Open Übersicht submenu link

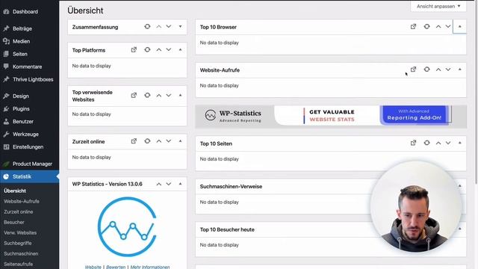[x=15, y=191]
